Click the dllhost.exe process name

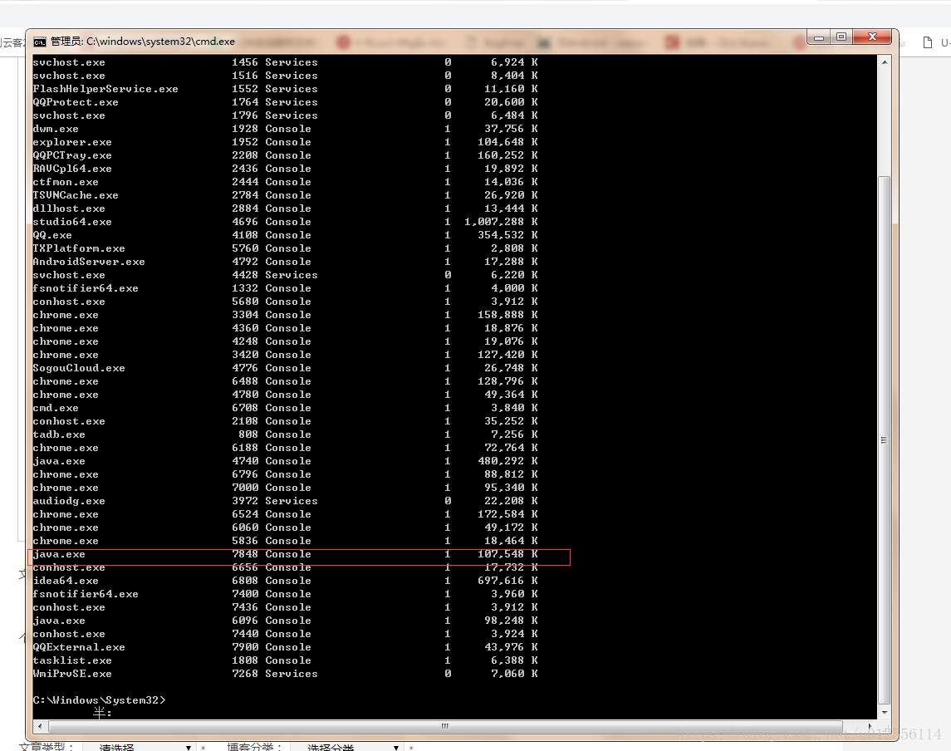click(69, 209)
